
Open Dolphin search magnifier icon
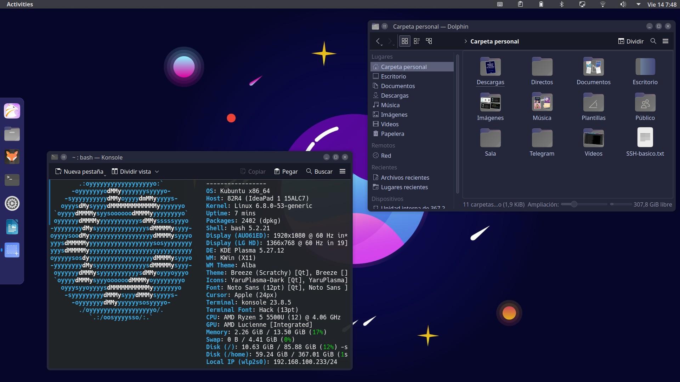tap(653, 41)
